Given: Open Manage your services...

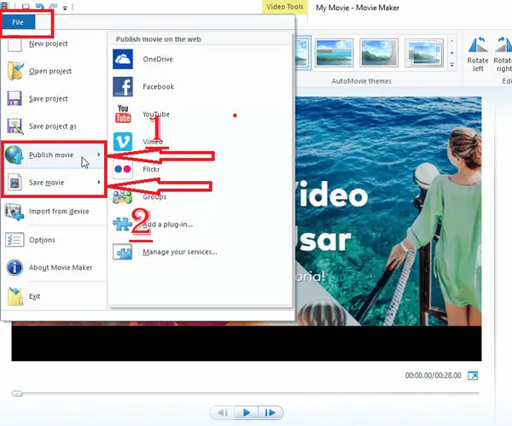Looking at the screenshot, I should (x=201, y=252).
